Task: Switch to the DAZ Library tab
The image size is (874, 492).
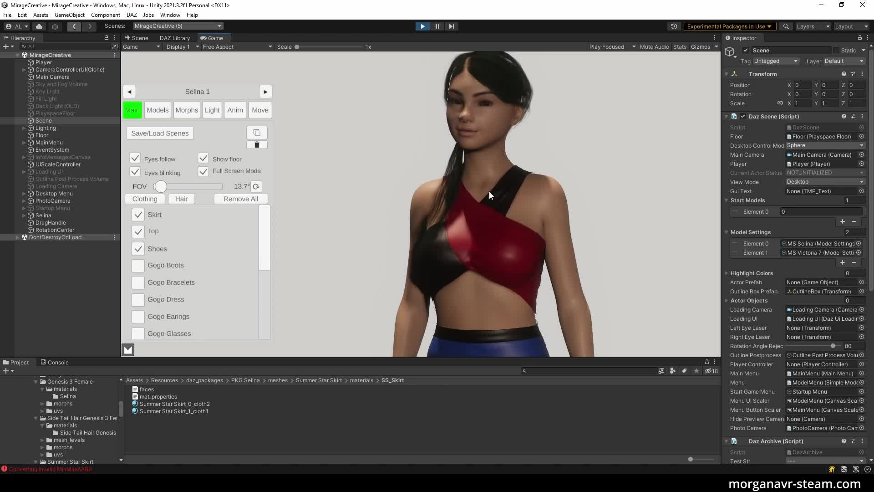Action: click(174, 38)
